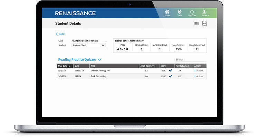Expand the Reading Practice Quizzes chevron
This screenshot has width=261, height=138.
[99, 60]
